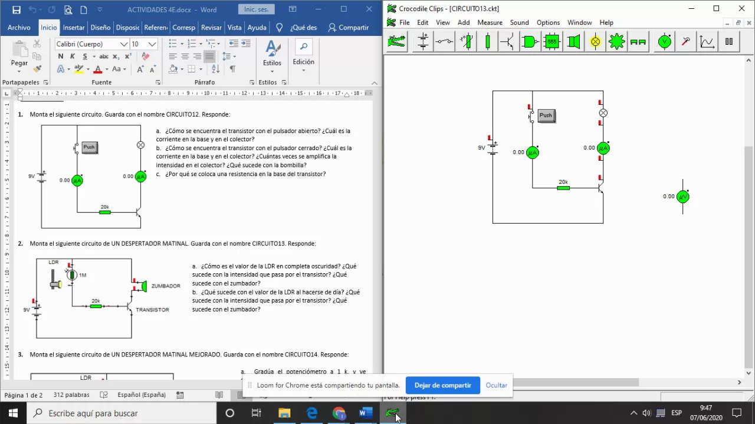Open File Explorer from the taskbar
This screenshot has width=755, height=424.
coord(284,413)
